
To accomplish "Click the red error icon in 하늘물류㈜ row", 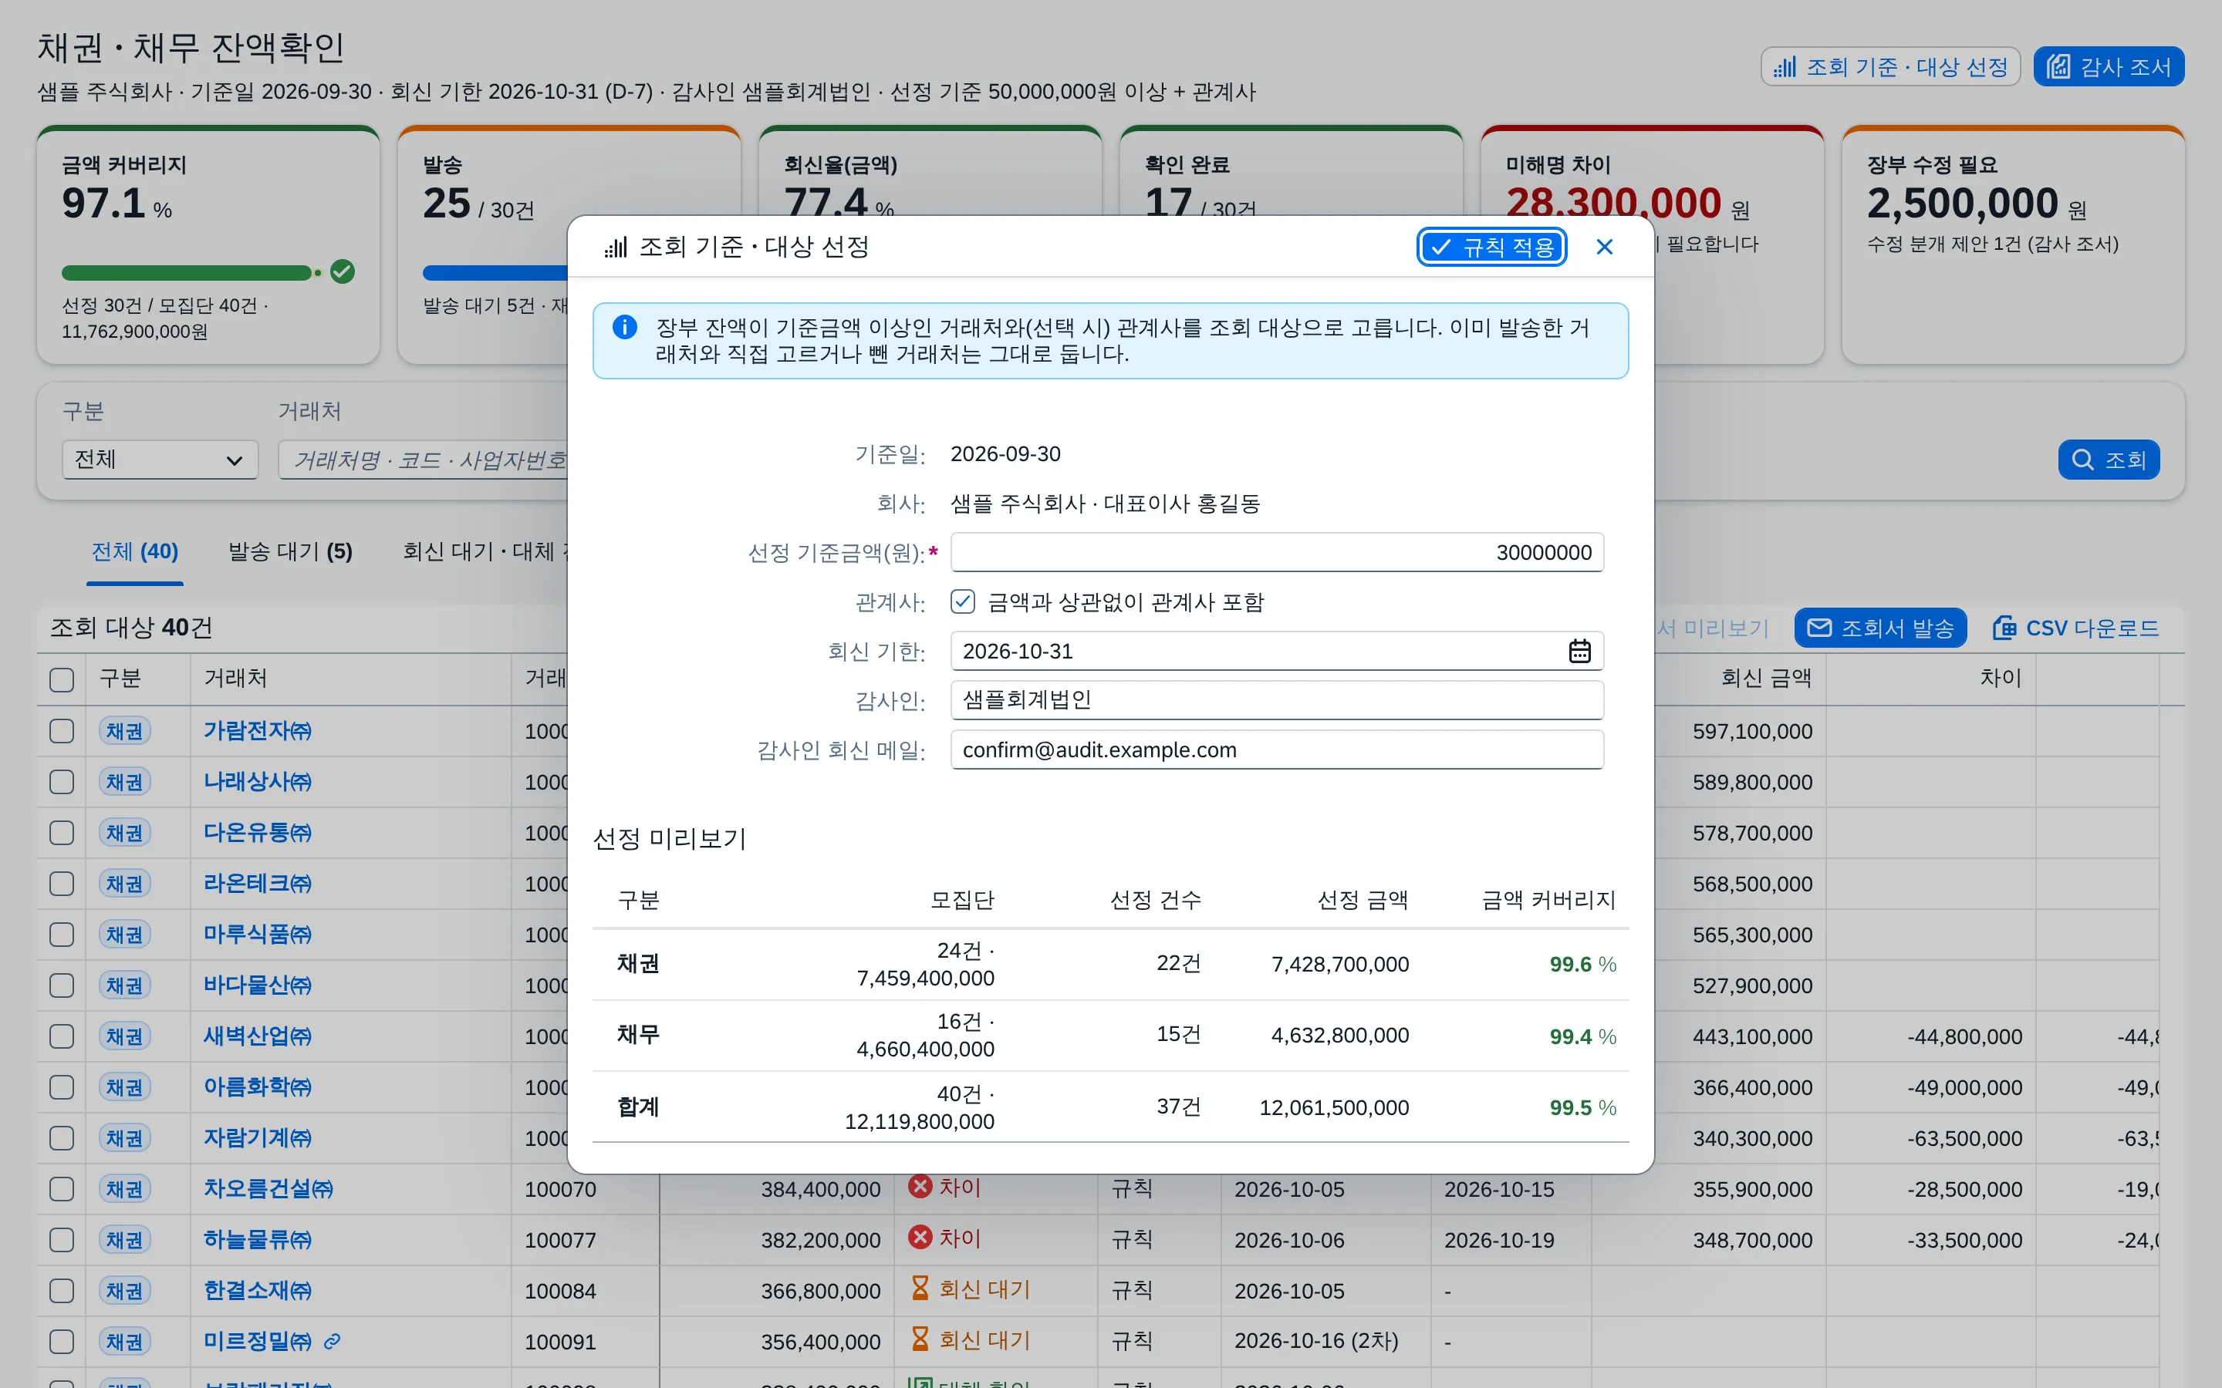I will 920,1237.
